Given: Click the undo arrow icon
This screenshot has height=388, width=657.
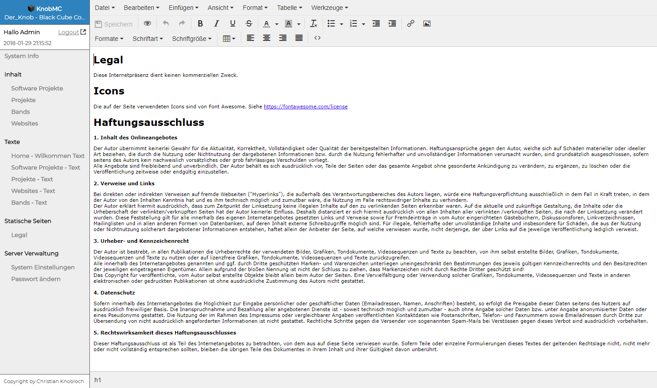Looking at the screenshot, I should [x=166, y=23].
